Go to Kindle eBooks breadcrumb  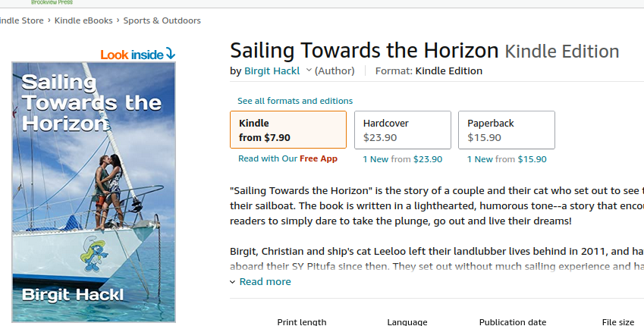click(x=83, y=20)
